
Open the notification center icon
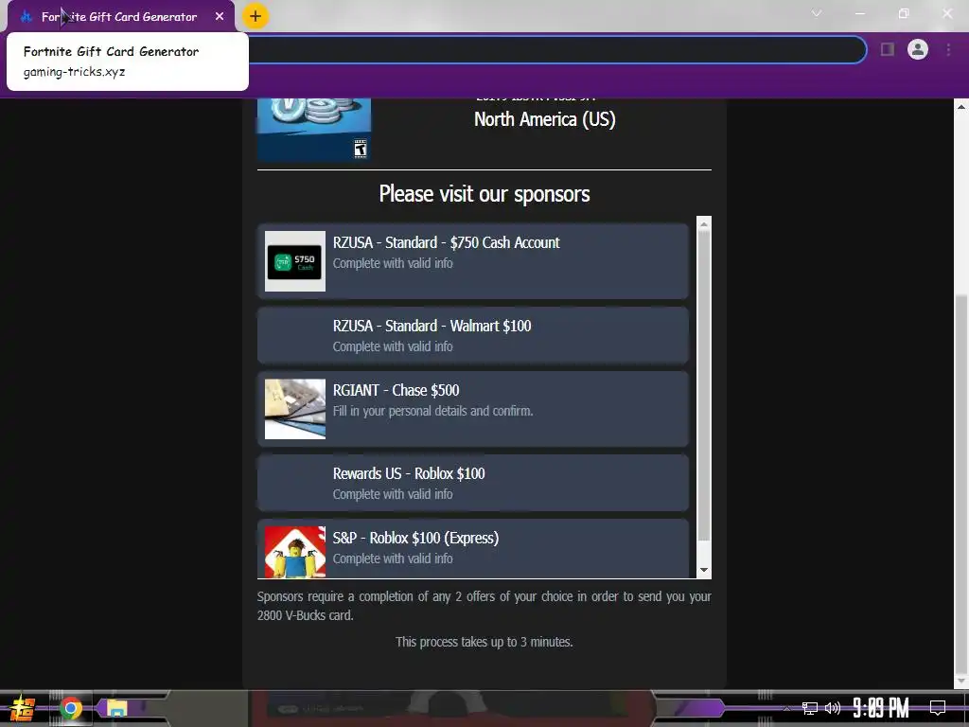pyautogui.click(x=938, y=708)
